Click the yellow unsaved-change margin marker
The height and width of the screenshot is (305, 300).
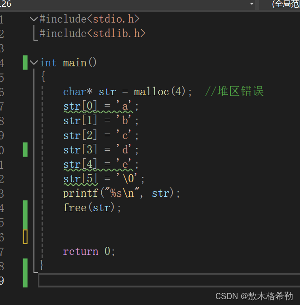coord(25,237)
